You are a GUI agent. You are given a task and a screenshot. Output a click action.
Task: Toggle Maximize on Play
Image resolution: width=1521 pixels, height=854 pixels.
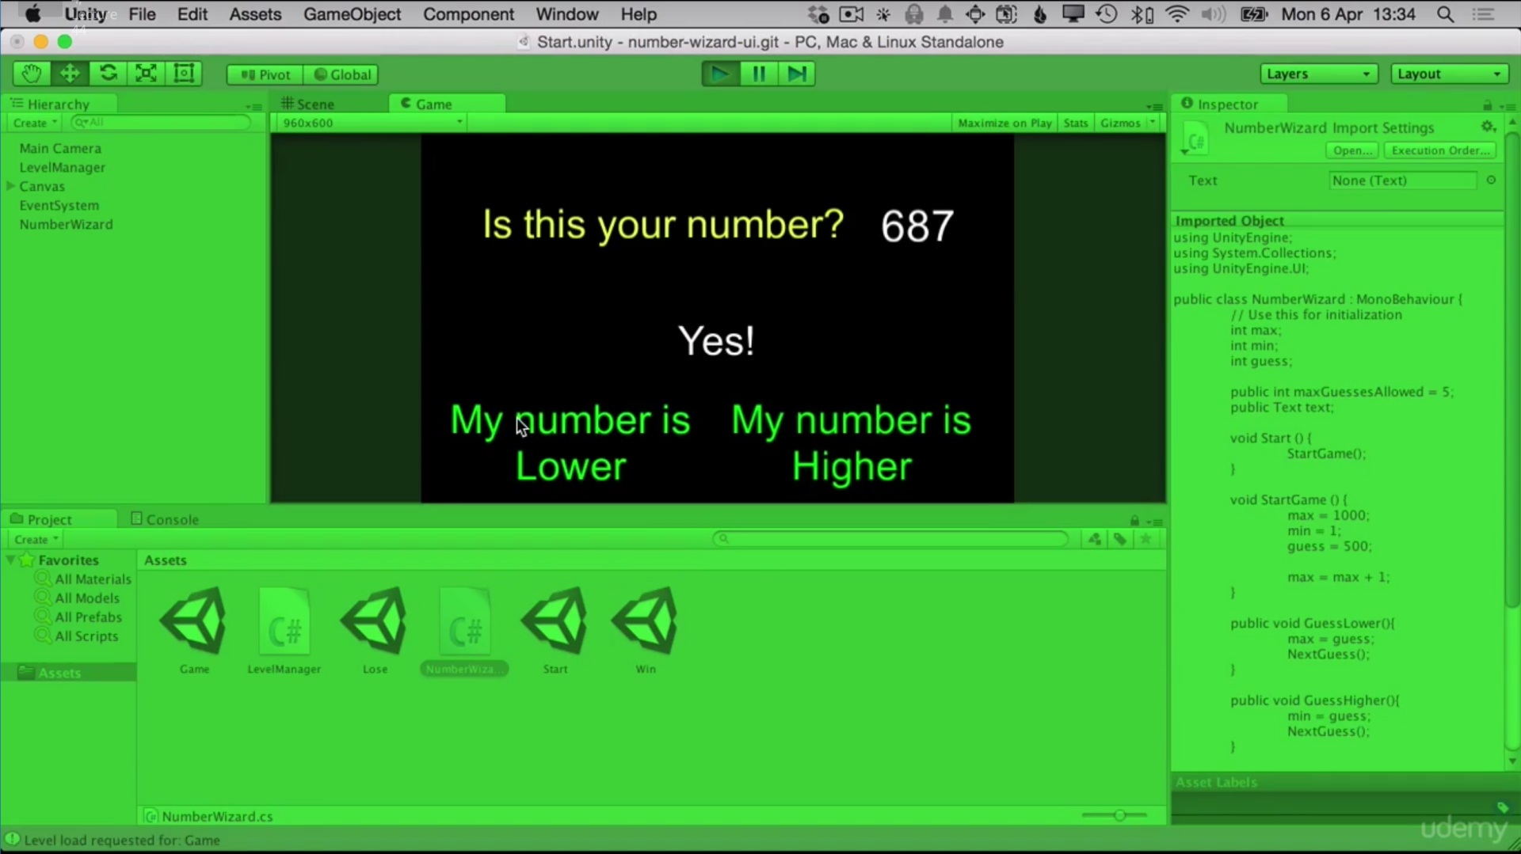pos(1004,123)
